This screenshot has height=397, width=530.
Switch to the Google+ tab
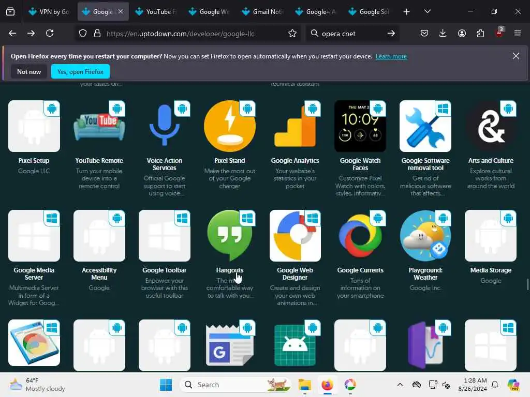click(x=317, y=11)
